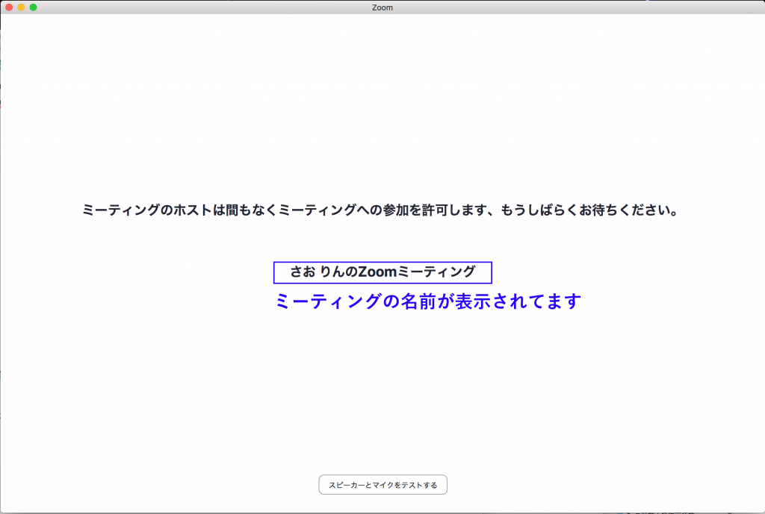Click ミーティングのホスト at the start of the waiting message
The image size is (765, 514).
coord(147,210)
